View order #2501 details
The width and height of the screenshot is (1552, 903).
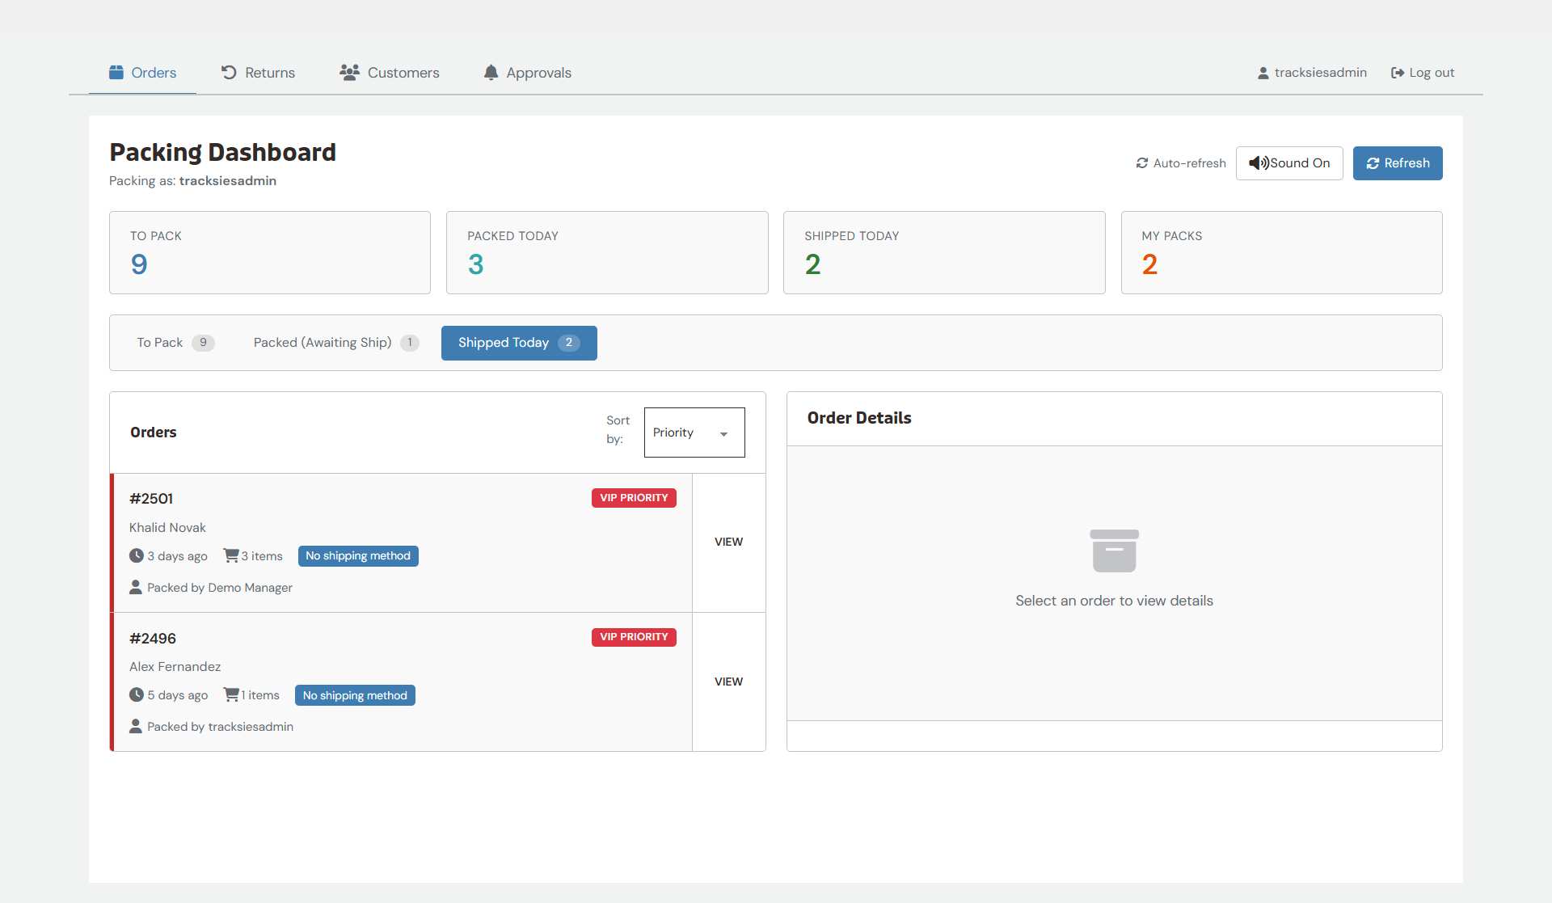(x=728, y=542)
